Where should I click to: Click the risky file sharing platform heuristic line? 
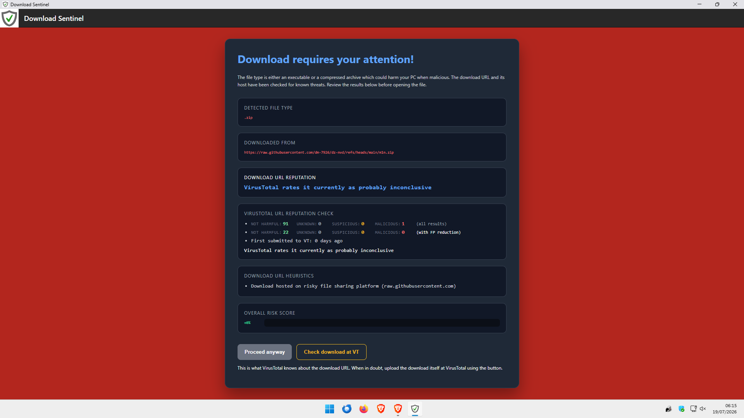point(353,286)
